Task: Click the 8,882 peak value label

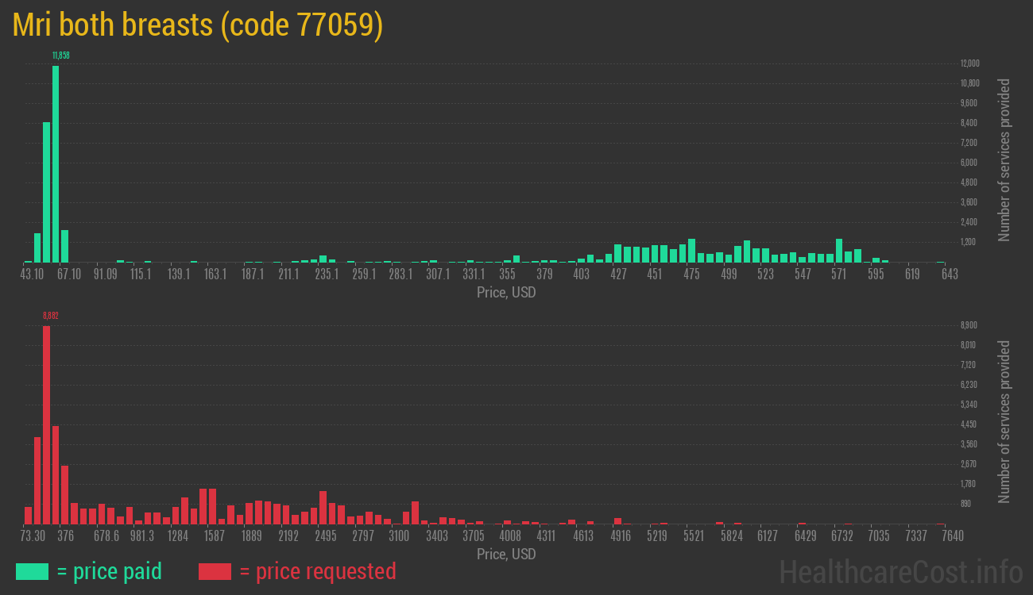Action: point(51,316)
